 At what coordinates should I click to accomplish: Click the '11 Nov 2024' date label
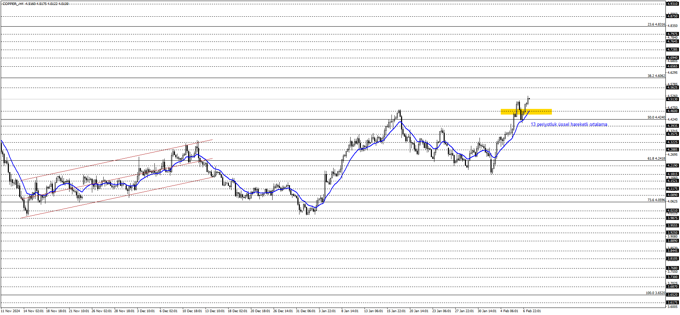[x=11, y=311]
